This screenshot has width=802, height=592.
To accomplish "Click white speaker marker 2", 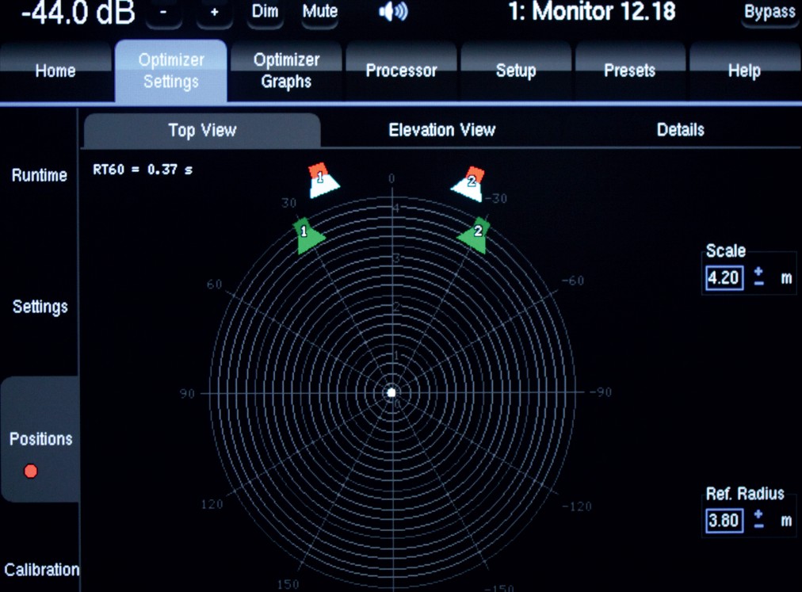I will coord(468,185).
